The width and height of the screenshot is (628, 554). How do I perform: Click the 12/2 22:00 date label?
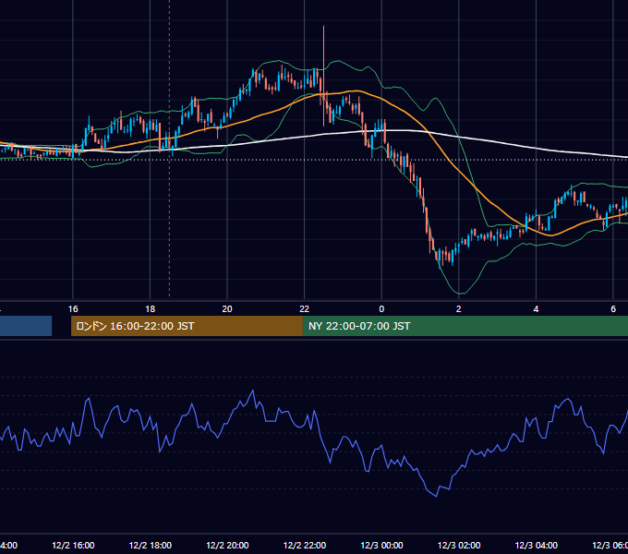305,545
